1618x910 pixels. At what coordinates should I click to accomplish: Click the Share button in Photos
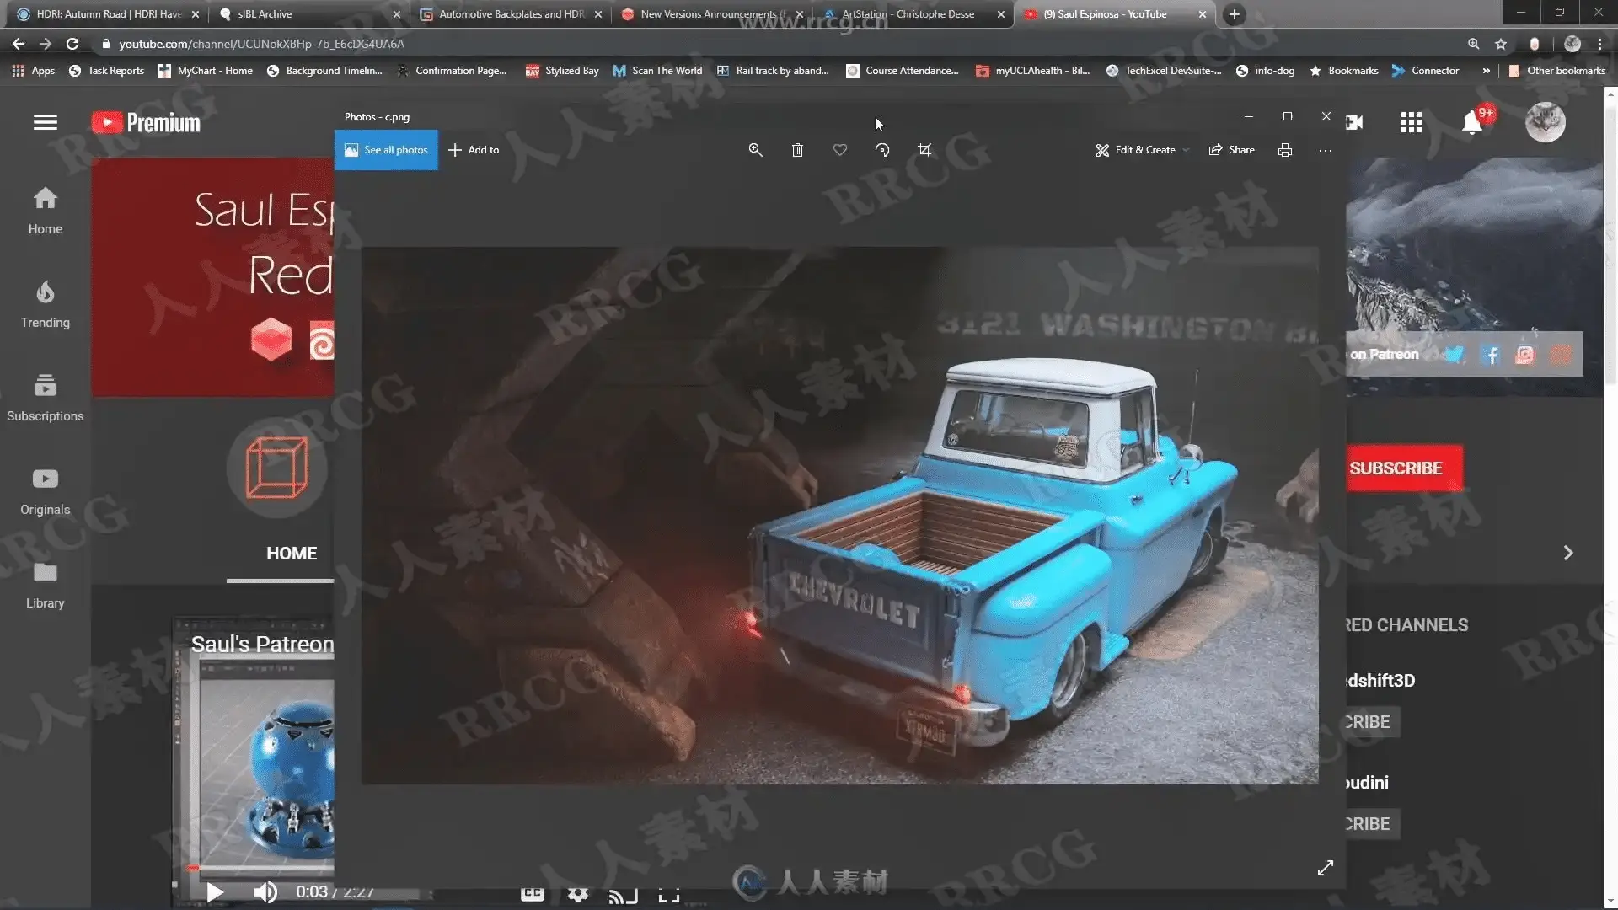[x=1232, y=150]
